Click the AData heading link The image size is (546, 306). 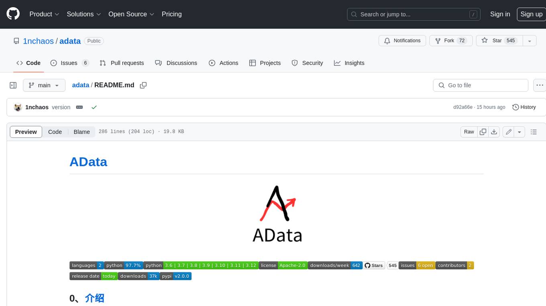88,162
